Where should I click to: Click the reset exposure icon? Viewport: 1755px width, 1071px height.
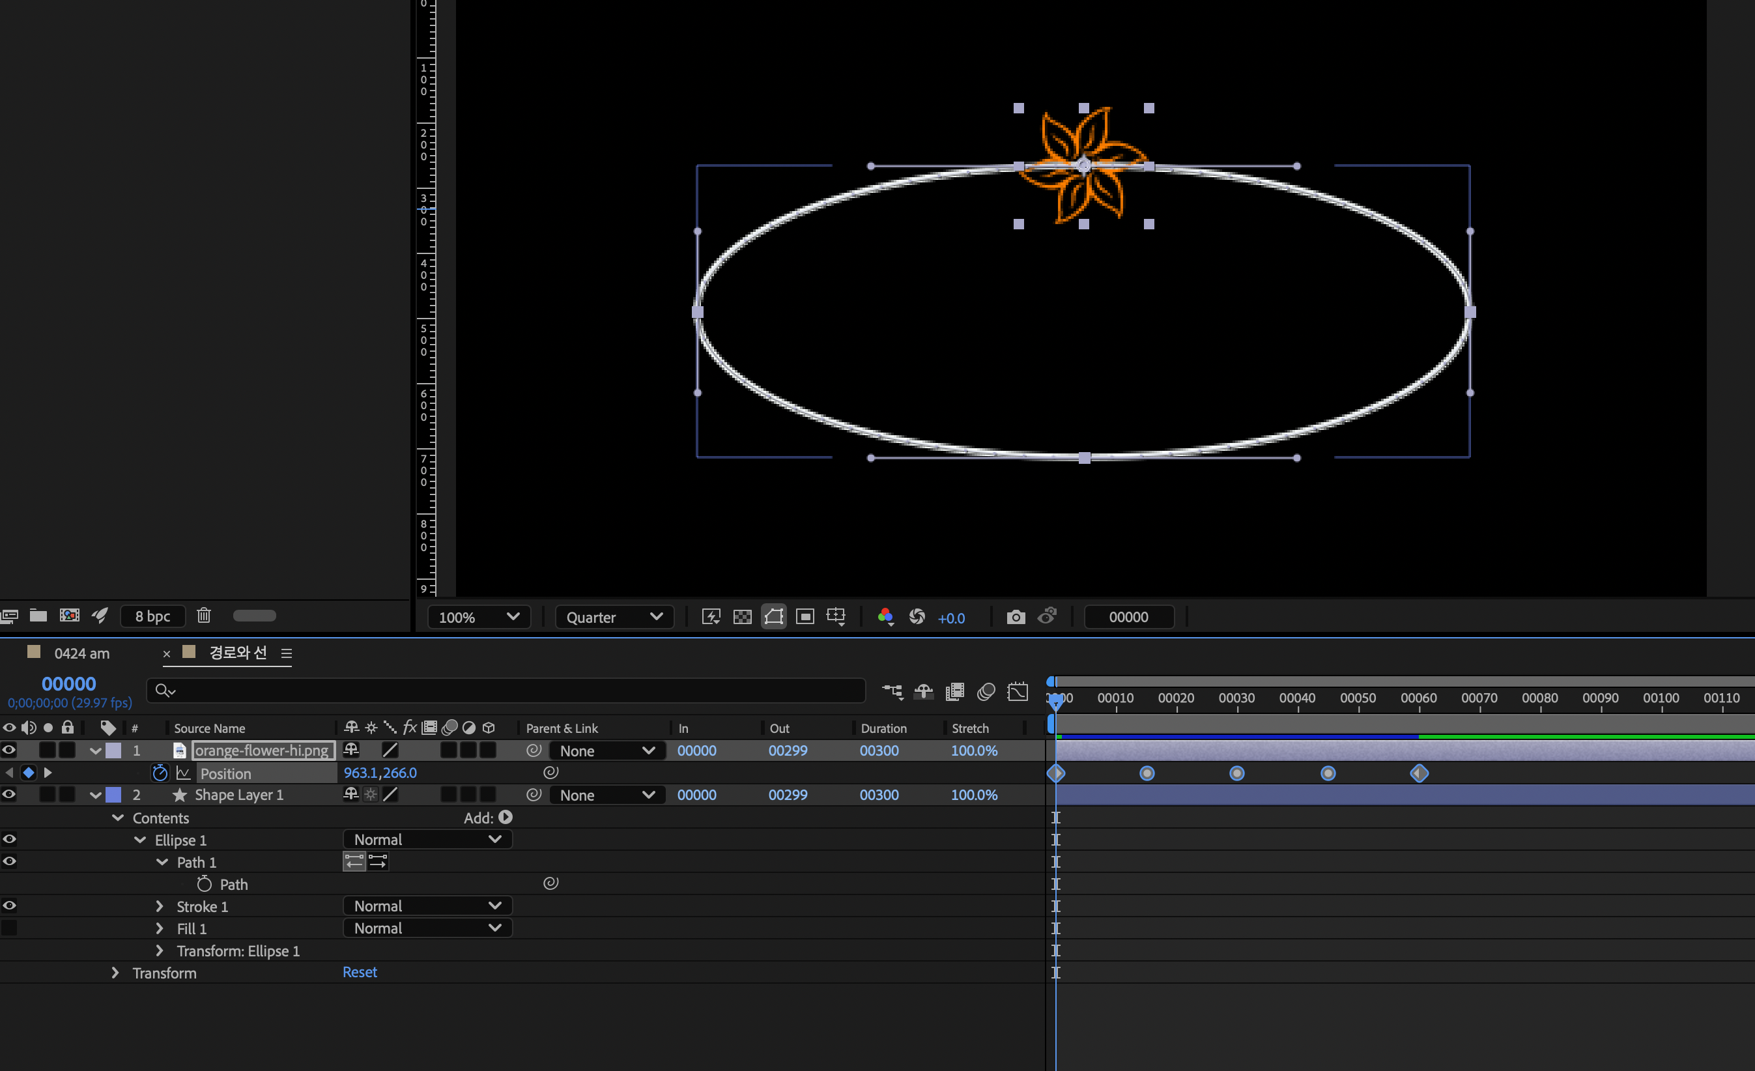(x=917, y=617)
